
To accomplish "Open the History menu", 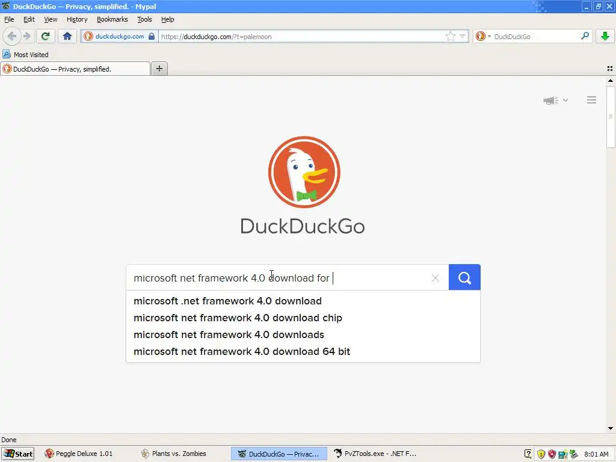I will tap(76, 19).
